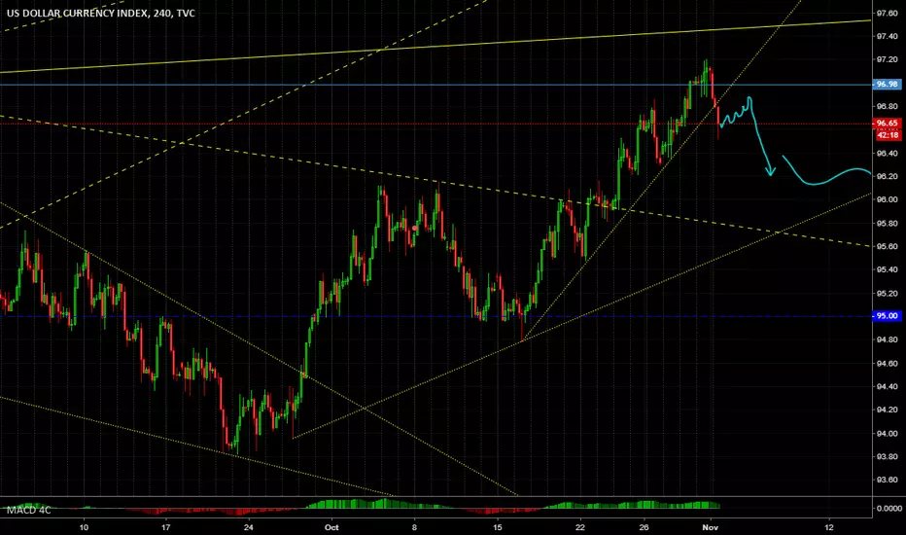
Task: Click the 94.60 price axis label
Action: coord(887,363)
